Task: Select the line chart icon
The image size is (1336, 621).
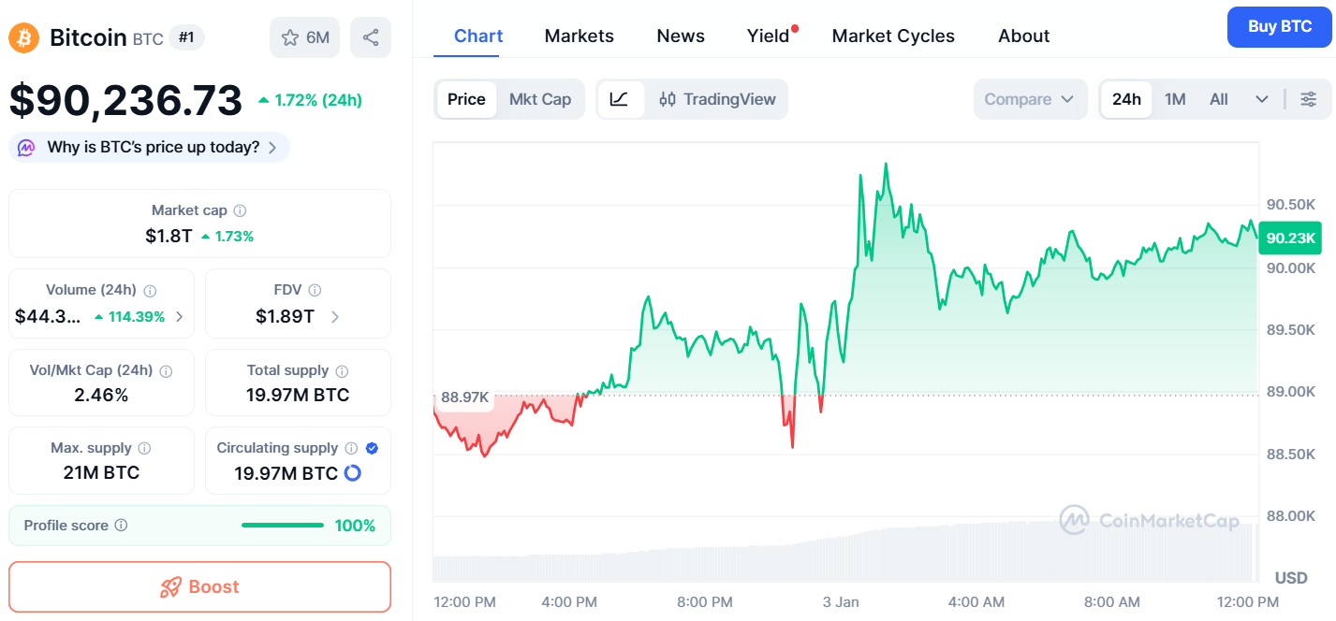Action: pos(620,99)
